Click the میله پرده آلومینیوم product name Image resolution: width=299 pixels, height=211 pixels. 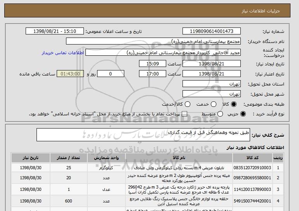tap(179, 178)
